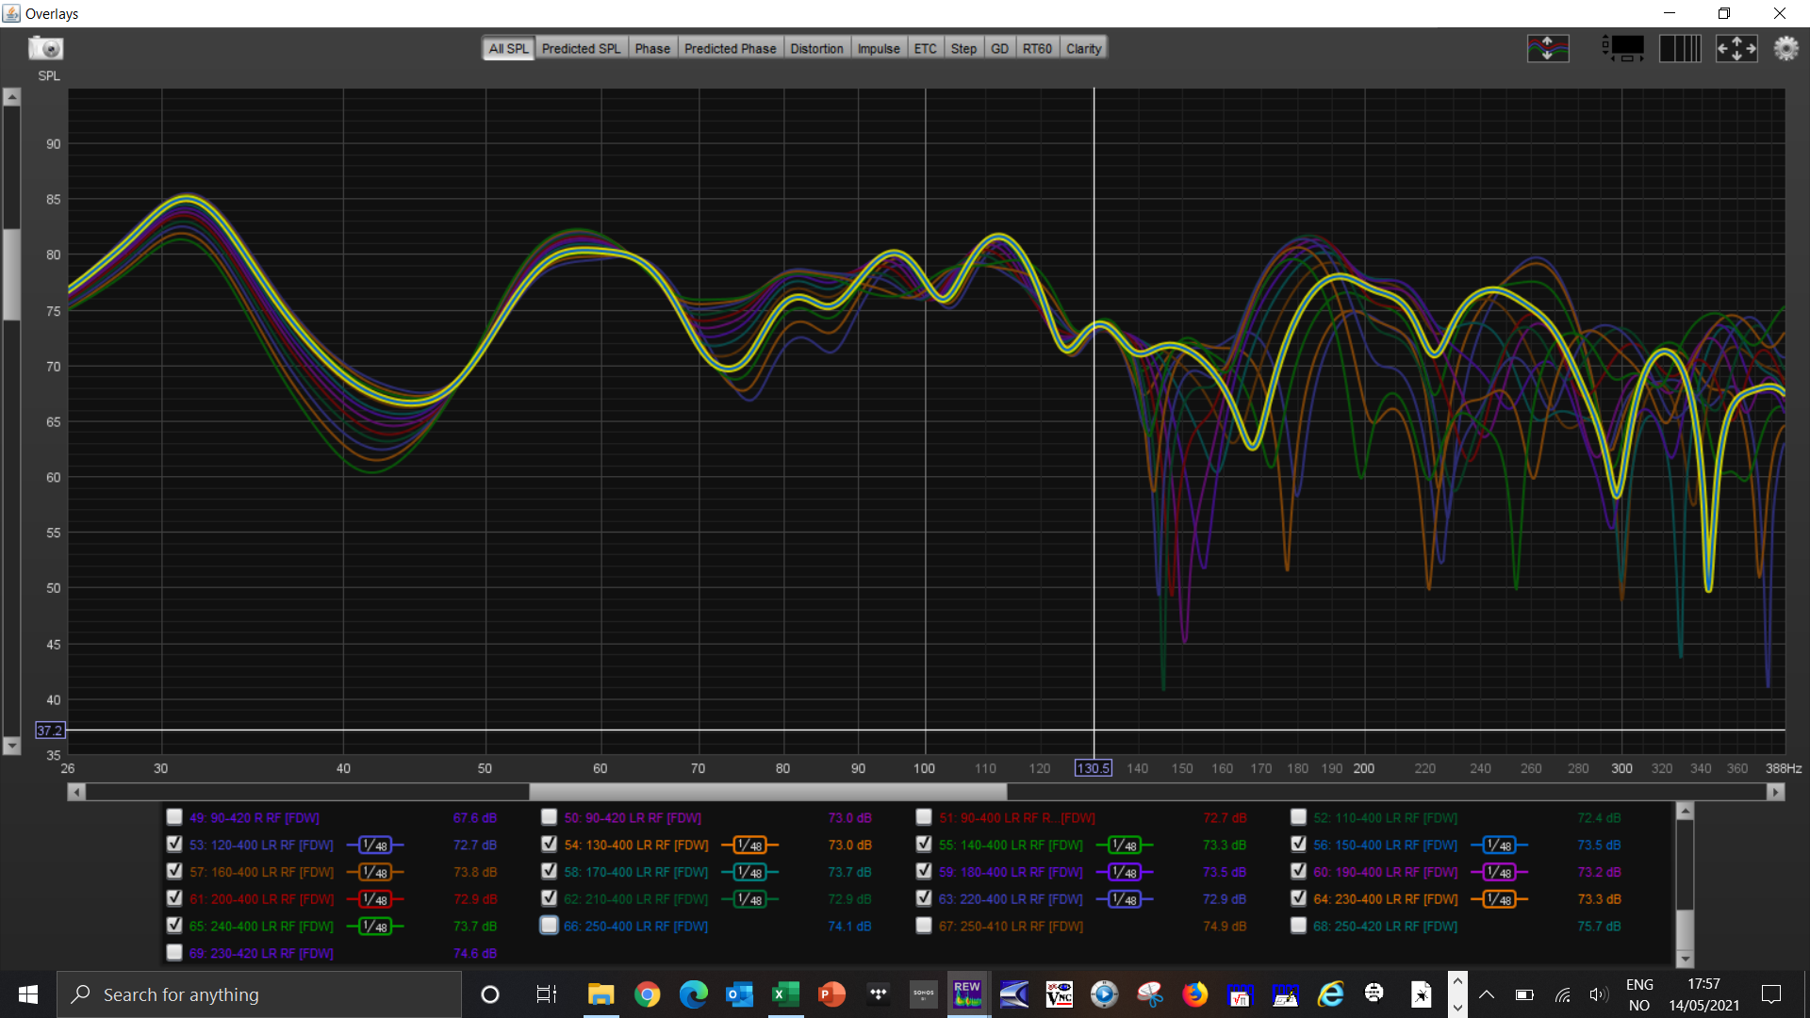Click the 37.2 dB cursor value box
Screen dimensions: 1810x1018
point(50,731)
